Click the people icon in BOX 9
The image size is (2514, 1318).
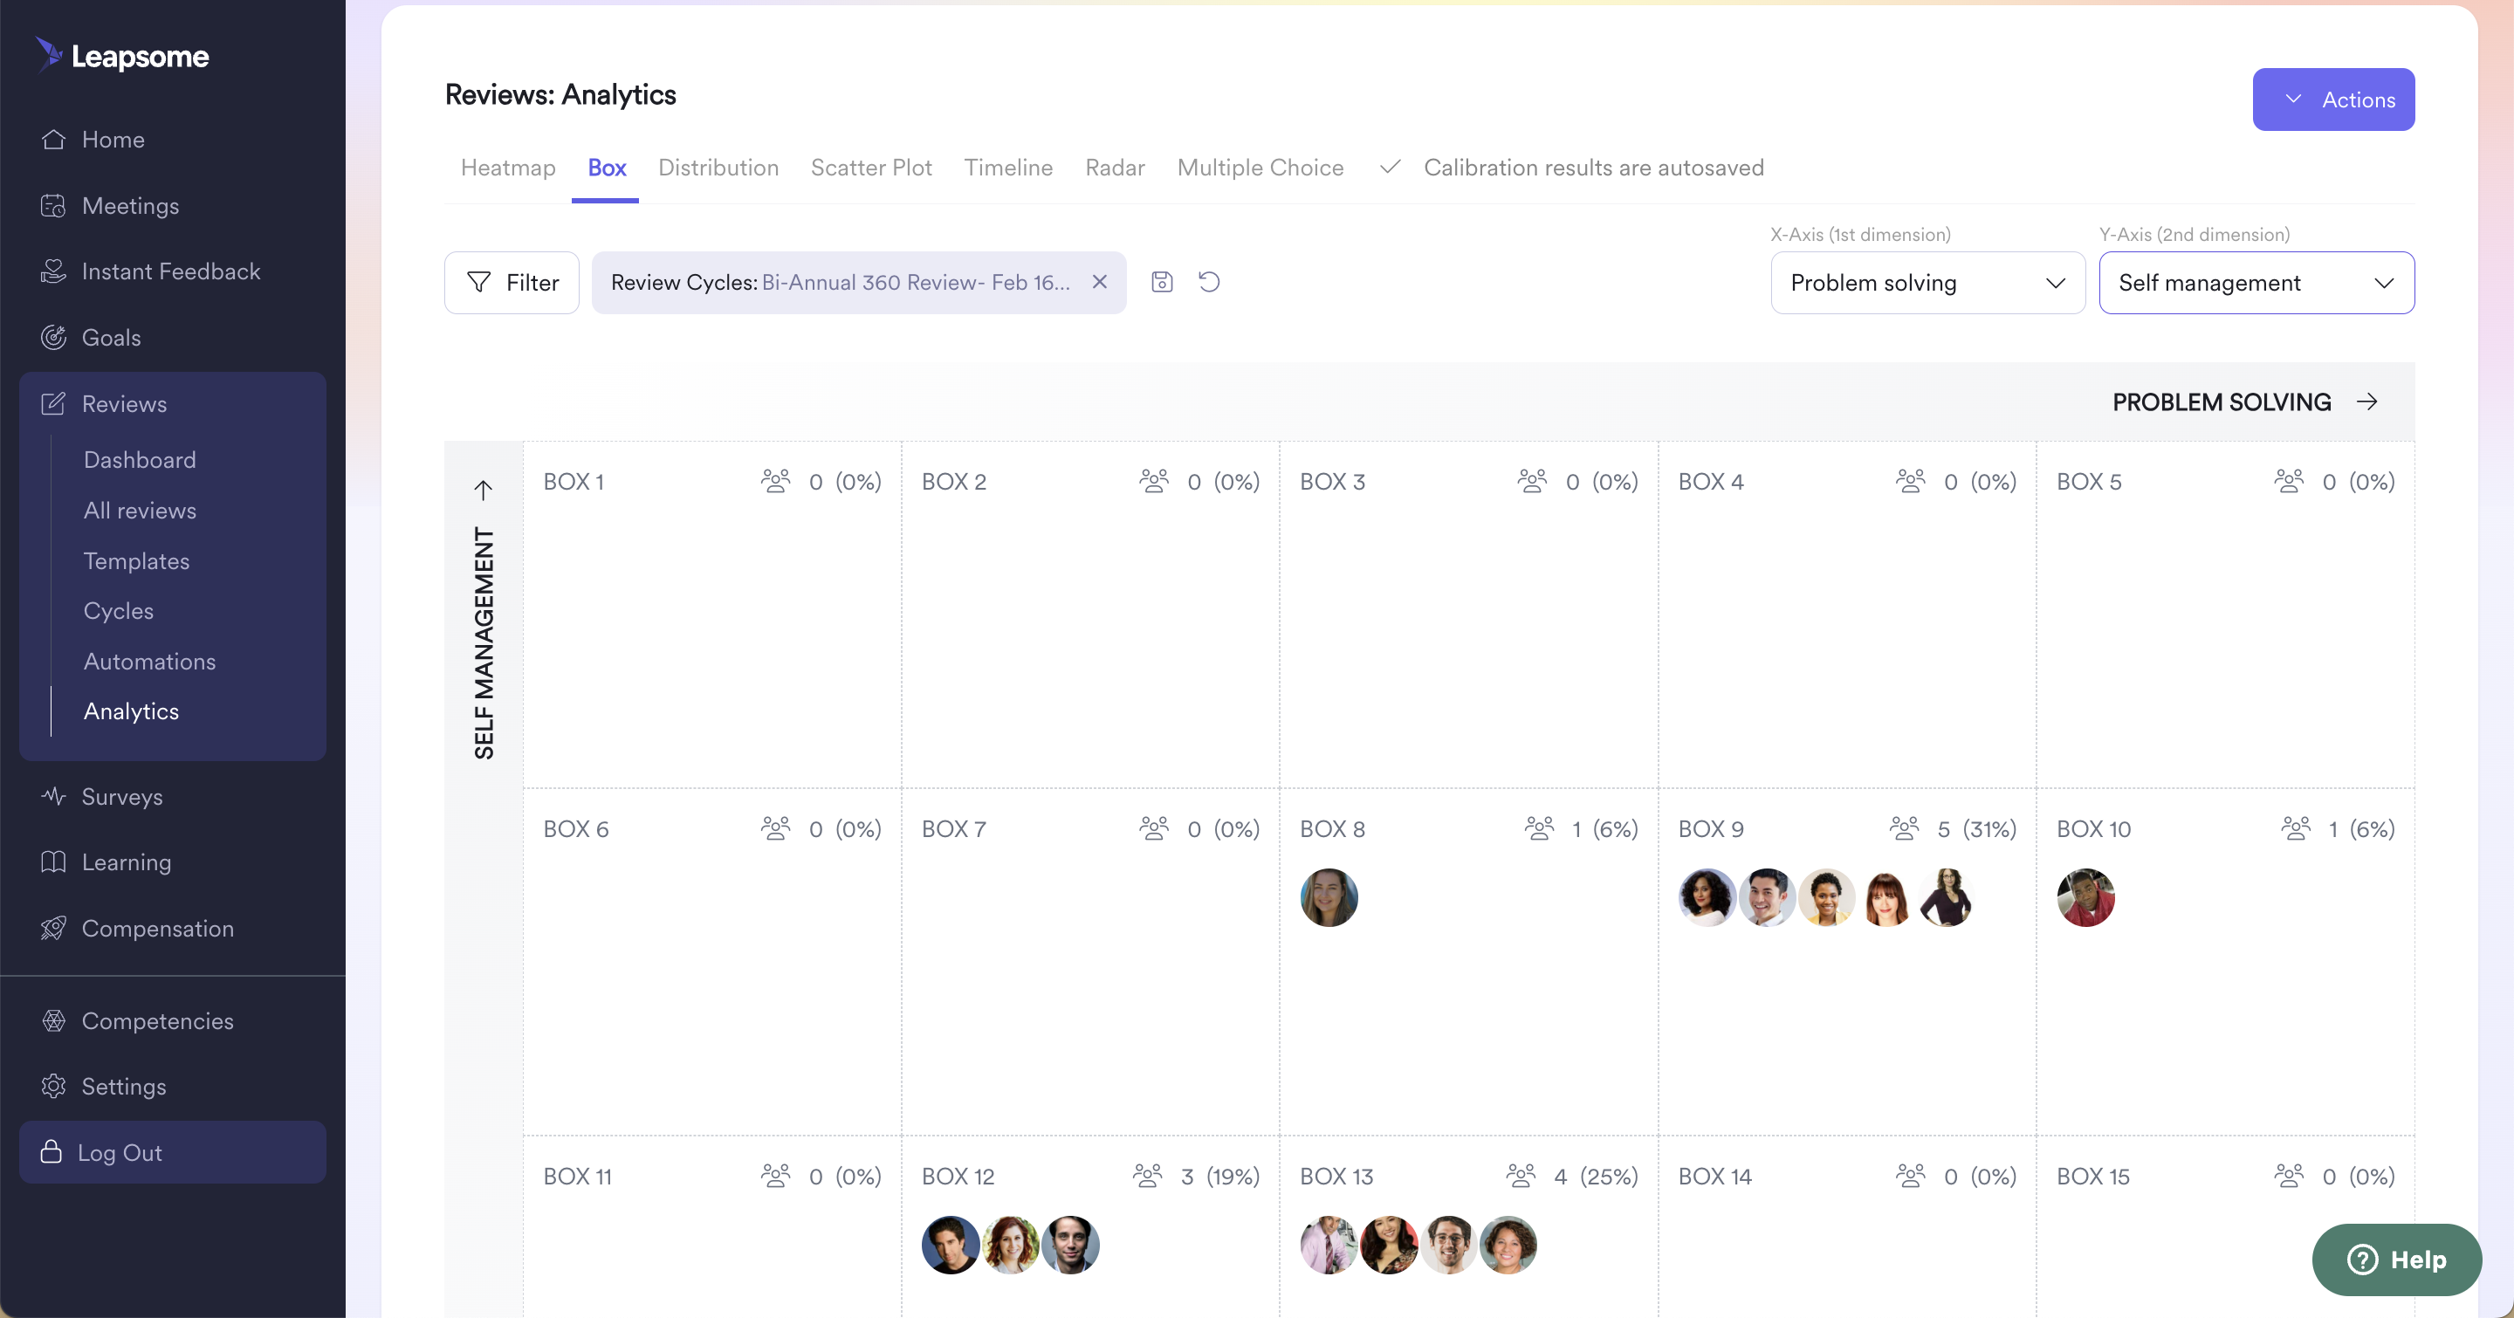pos(1904,828)
